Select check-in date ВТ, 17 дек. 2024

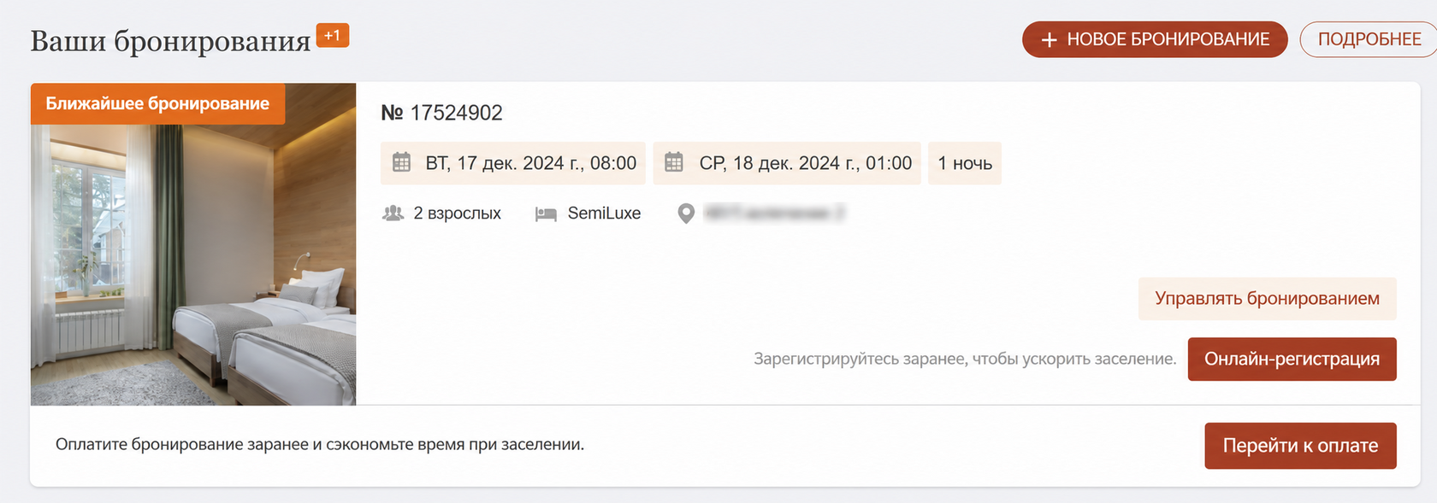pos(513,163)
